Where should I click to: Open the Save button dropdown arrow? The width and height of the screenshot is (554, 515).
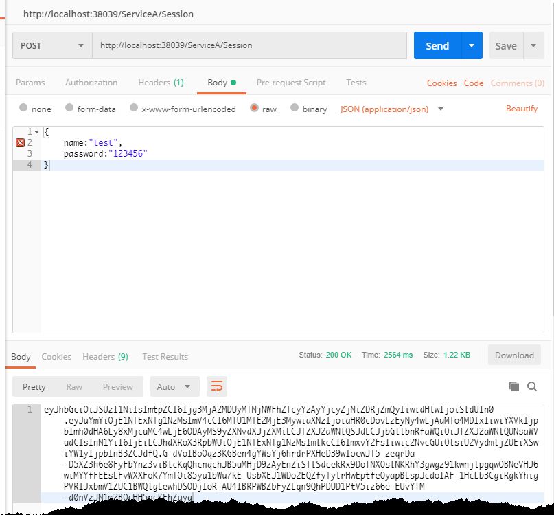533,45
